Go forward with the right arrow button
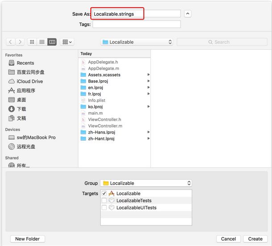The height and width of the screenshot is (246, 272). [x=20, y=42]
